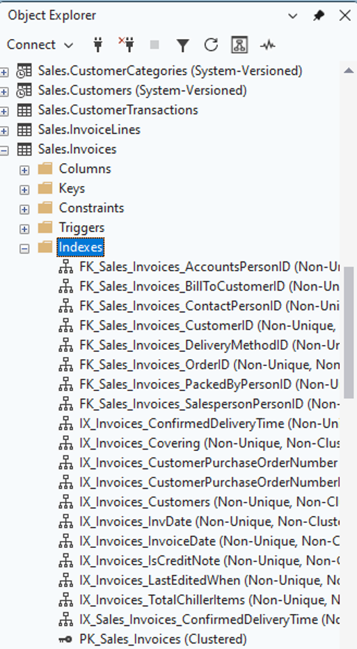Expand Sales.CustomerTransactions table node
This screenshot has width=357, height=649.
pyautogui.click(x=4, y=112)
